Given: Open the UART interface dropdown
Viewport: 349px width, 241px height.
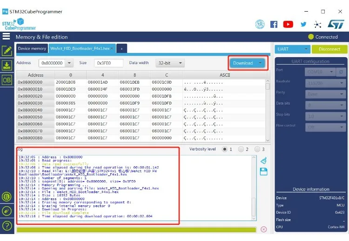Looking at the screenshot, I should (x=293, y=49).
